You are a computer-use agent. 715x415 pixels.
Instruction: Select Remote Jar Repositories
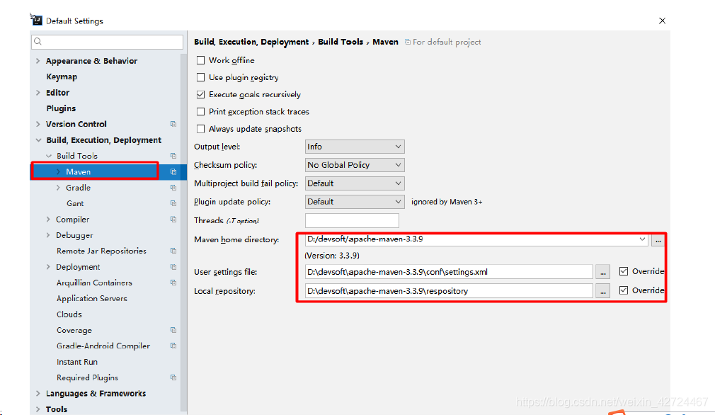click(101, 251)
